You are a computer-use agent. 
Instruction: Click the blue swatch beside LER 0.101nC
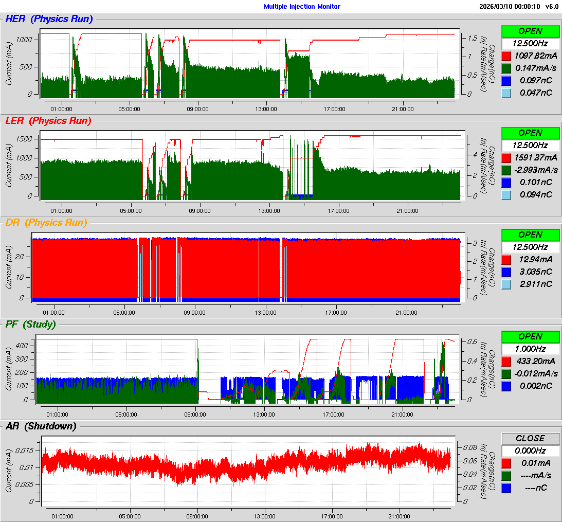point(506,182)
